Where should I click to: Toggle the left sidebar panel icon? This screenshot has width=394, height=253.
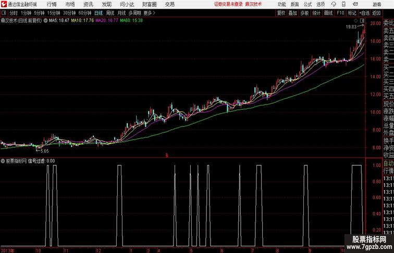pos(4,13)
